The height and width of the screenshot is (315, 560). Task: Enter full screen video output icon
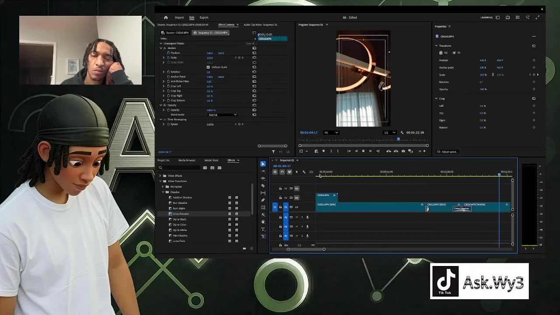(538, 17)
